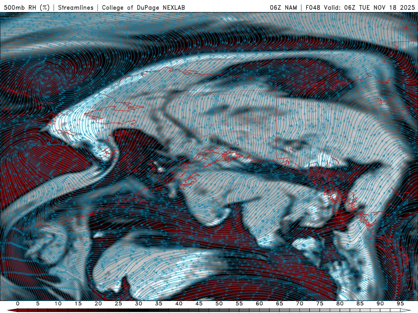Click the colorbar label "10"
This screenshot has width=418, height=313.
tap(58, 304)
